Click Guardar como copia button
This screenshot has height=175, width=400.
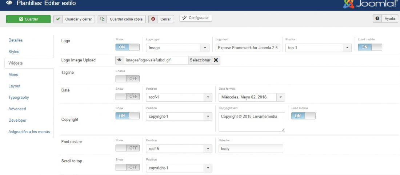pos(121,19)
